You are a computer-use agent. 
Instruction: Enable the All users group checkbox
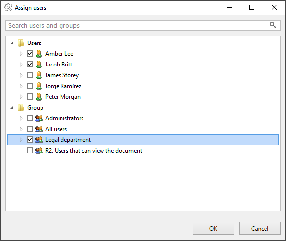click(30, 129)
